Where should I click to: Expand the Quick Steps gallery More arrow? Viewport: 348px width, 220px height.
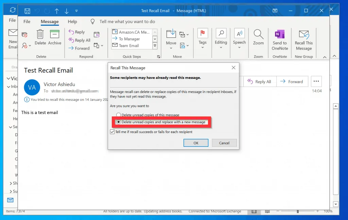click(155, 46)
